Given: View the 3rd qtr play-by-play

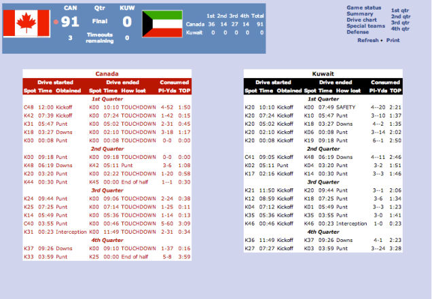Looking at the screenshot, I should click(x=400, y=22).
